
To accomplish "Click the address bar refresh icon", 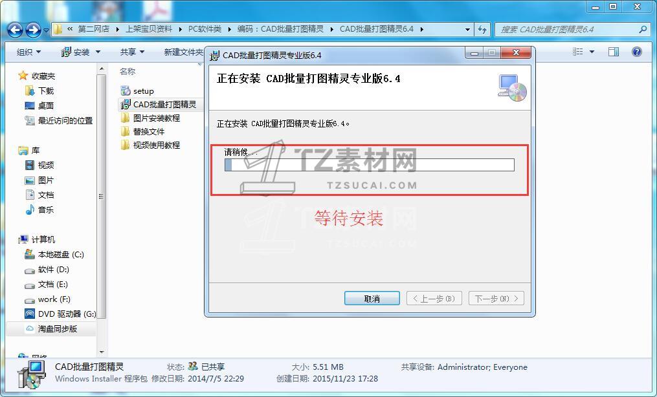I will (x=482, y=29).
